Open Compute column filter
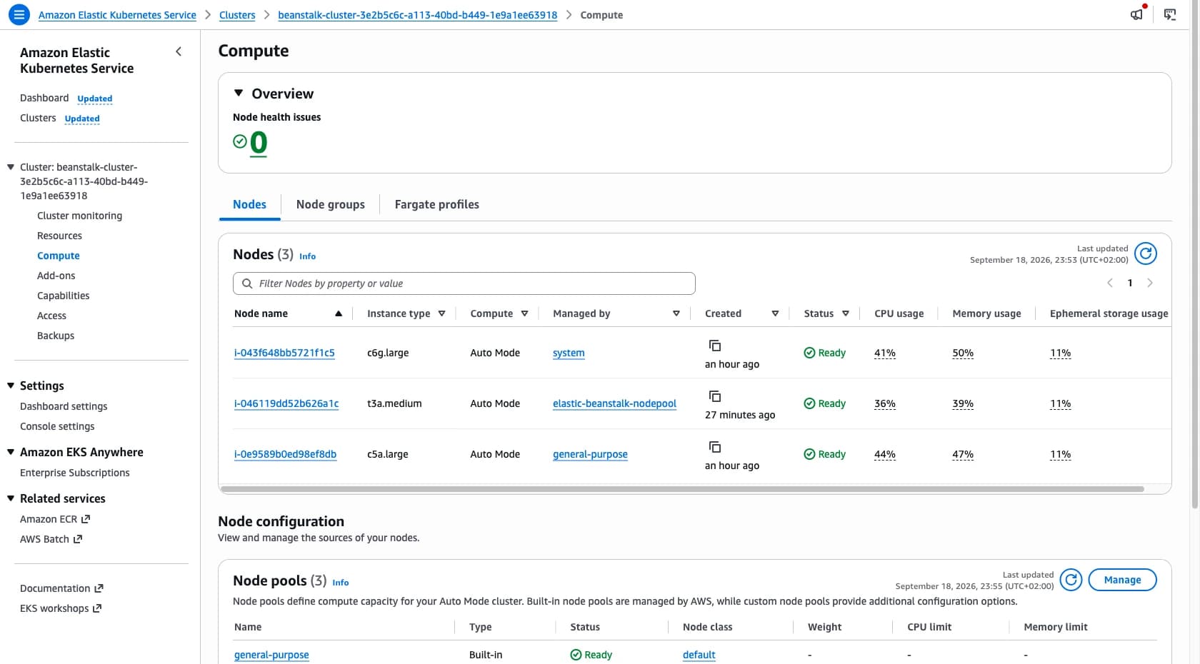Viewport: 1200px width, 664px height. (x=524, y=313)
